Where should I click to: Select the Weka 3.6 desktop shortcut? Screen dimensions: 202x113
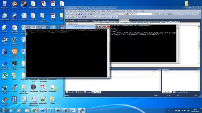(14, 17)
